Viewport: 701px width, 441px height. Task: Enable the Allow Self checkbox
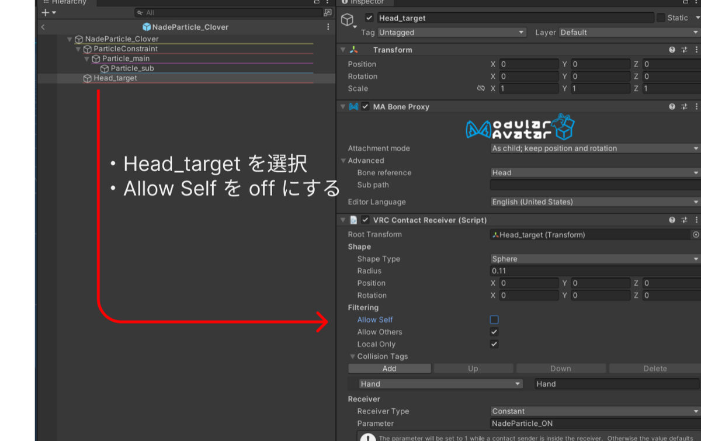click(494, 320)
